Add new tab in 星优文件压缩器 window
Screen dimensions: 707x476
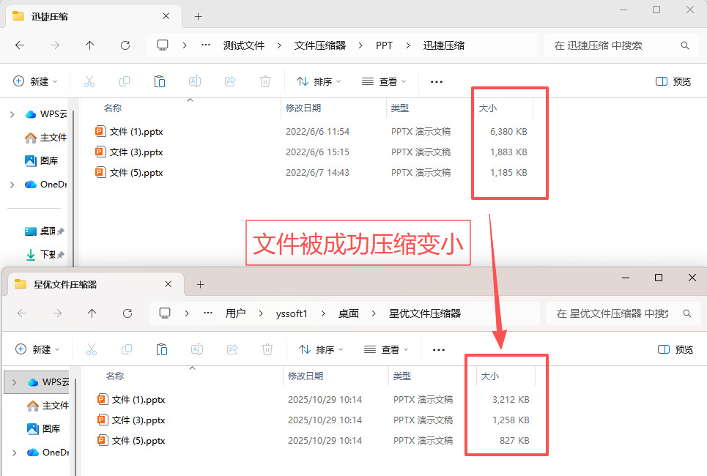[201, 284]
